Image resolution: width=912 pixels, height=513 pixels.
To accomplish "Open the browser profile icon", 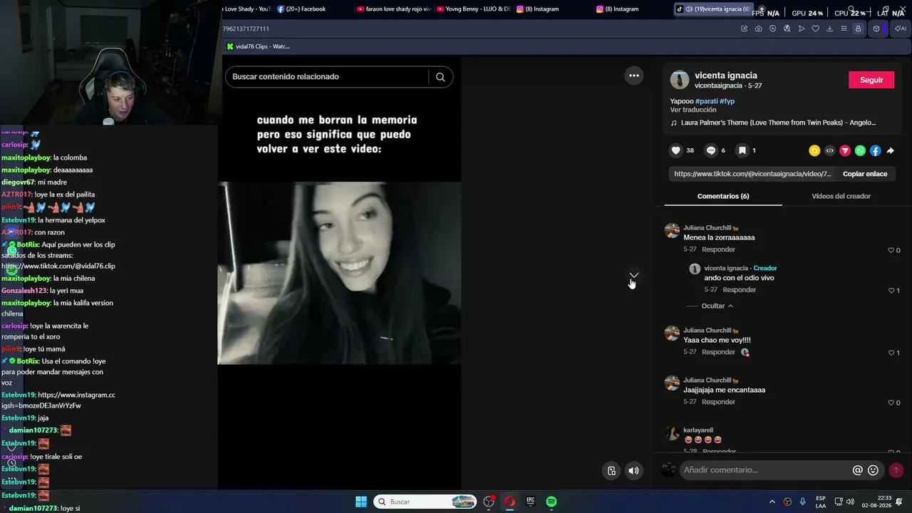I will [858, 28].
